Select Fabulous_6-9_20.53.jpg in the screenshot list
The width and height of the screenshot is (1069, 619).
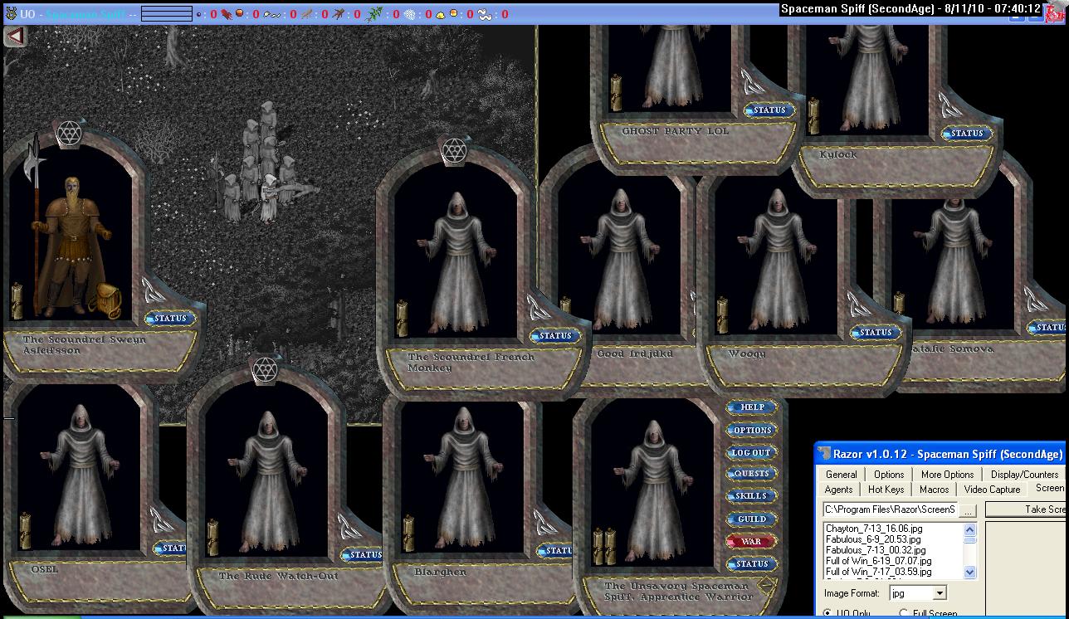[873, 539]
